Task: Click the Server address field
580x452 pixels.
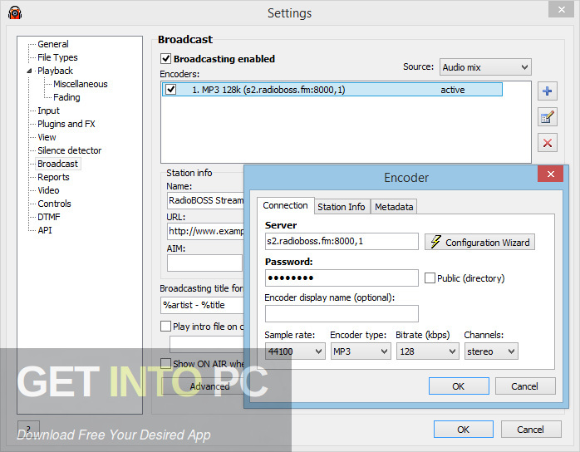Action: 342,241
